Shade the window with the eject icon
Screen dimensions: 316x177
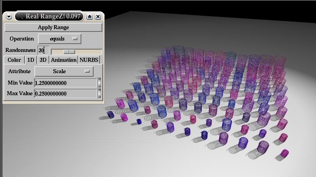(x=90, y=17)
